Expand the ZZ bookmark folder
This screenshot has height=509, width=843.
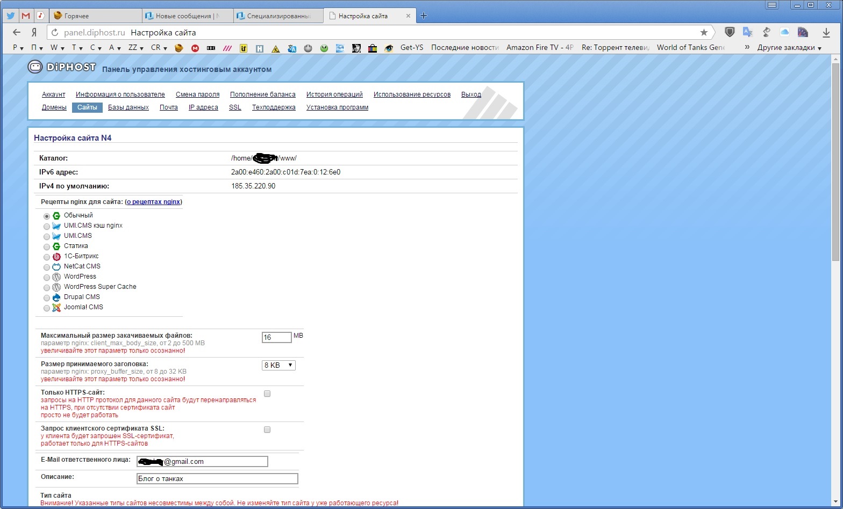(135, 48)
